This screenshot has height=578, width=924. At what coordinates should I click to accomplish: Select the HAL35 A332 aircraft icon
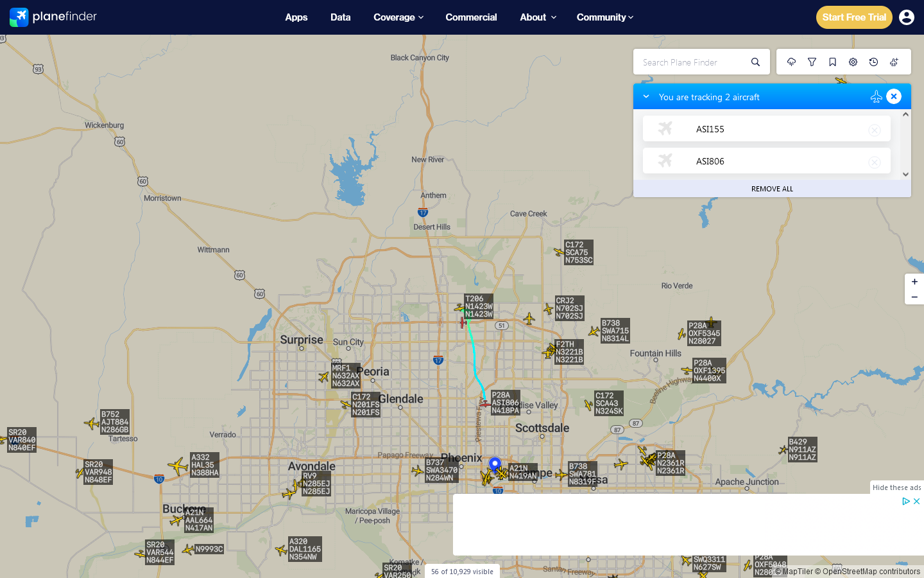pyautogui.click(x=178, y=466)
